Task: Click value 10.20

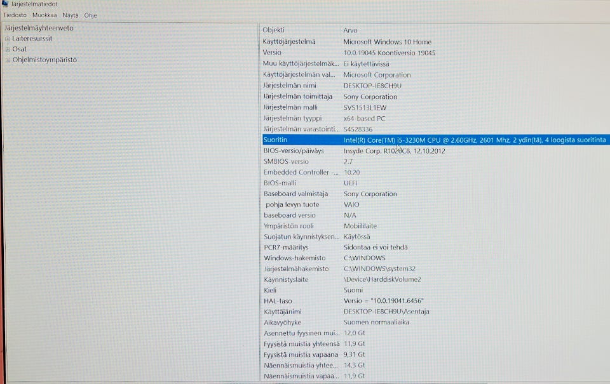Action: pos(351,172)
